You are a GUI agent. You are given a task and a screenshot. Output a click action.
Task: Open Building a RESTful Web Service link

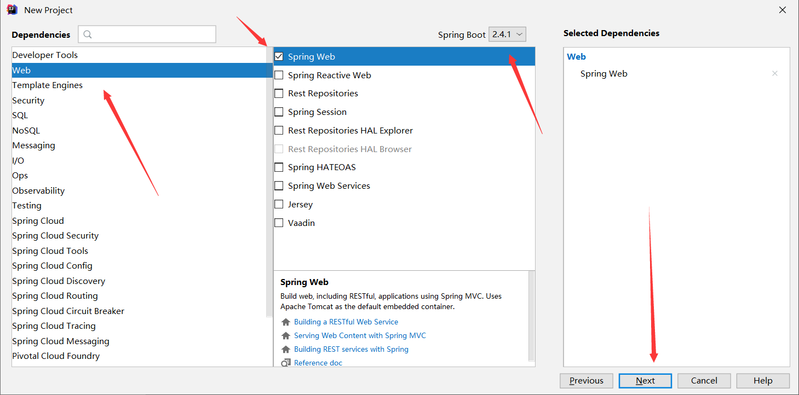(346, 322)
